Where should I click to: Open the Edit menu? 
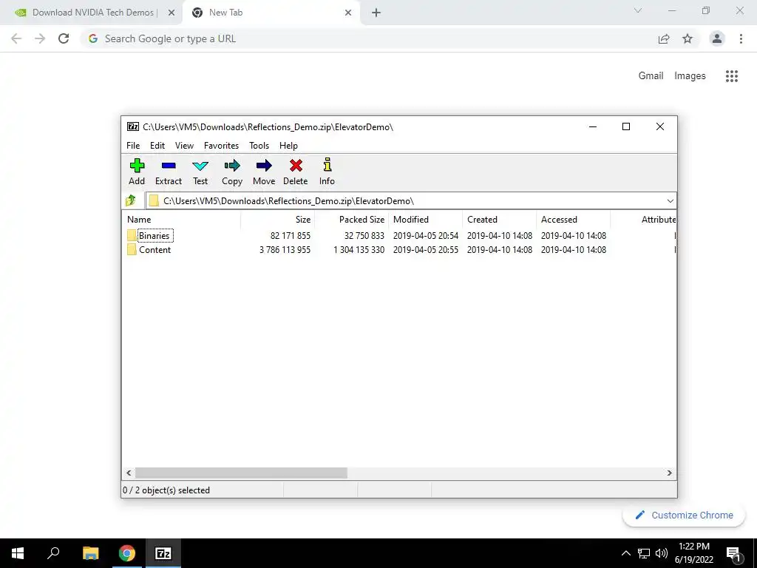click(157, 146)
